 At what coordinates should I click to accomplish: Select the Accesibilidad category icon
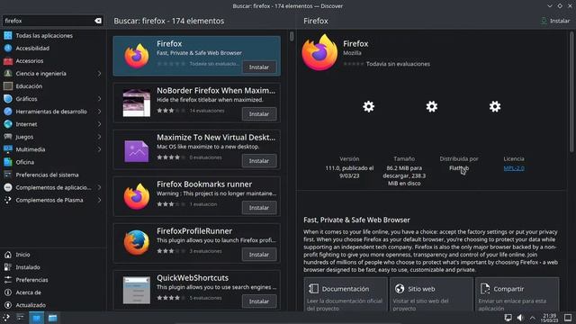point(8,48)
